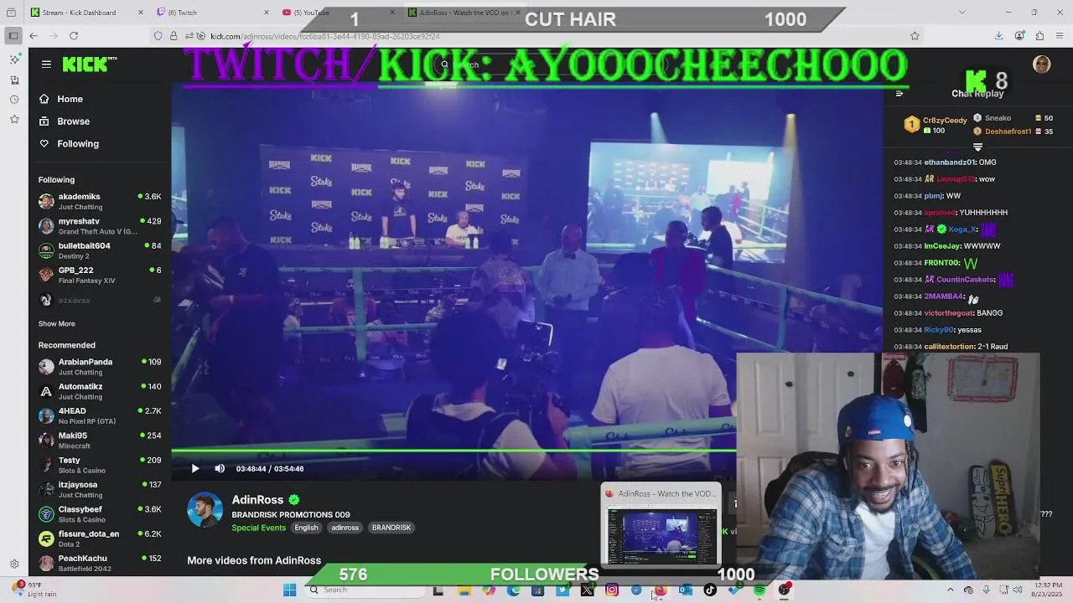Select PeachKachu channel

(x=100, y=563)
